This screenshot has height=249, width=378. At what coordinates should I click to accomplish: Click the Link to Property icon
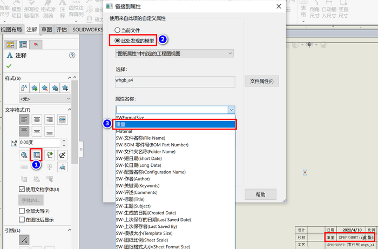coord(37,155)
